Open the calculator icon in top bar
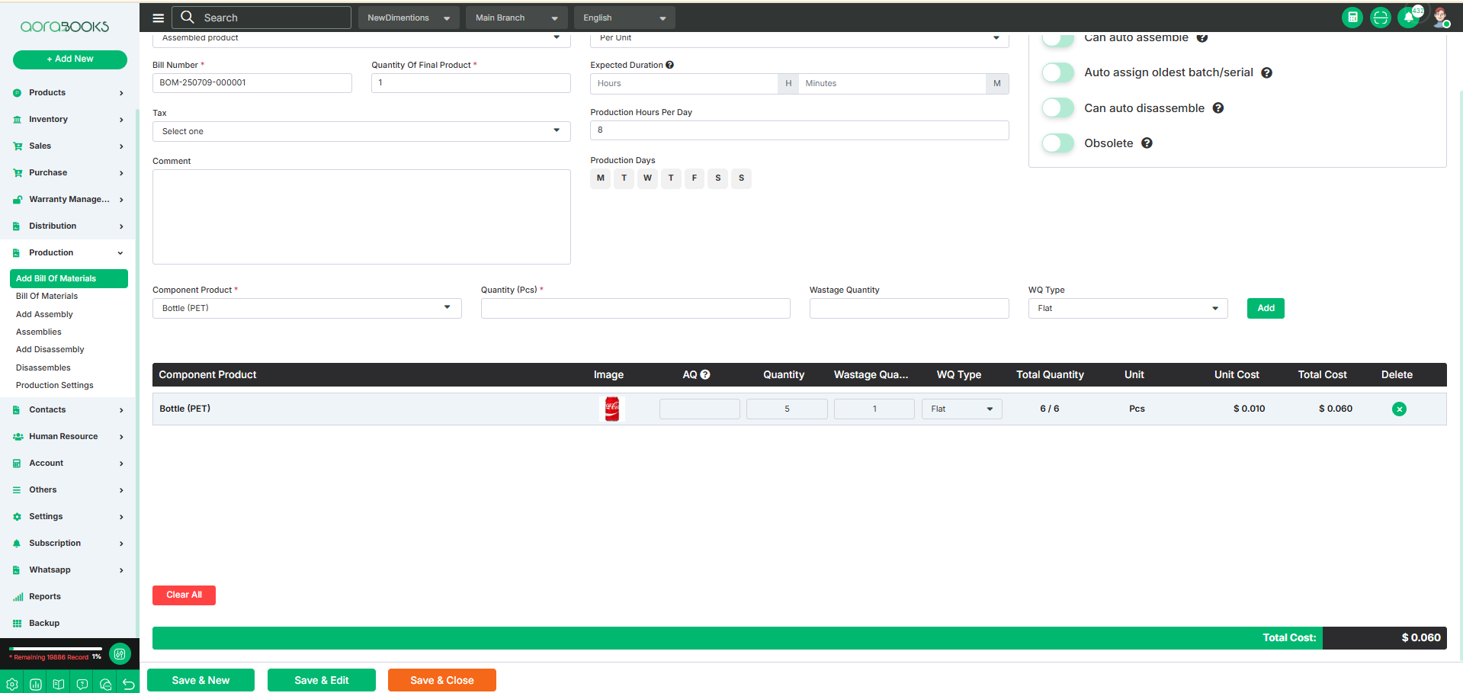This screenshot has width=1463, height=693. click(x=1352, y=18)
